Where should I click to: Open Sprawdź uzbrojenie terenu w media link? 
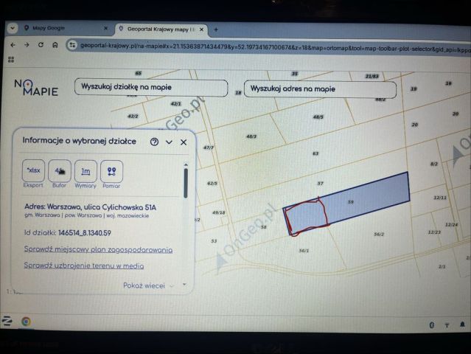84,265
